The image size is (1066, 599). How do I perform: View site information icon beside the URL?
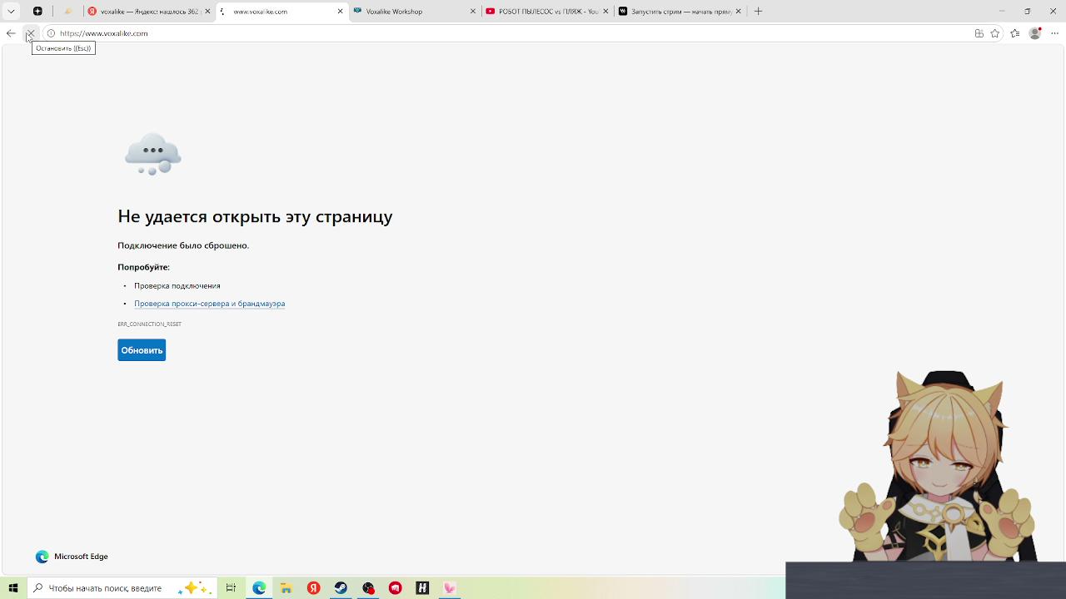tap(51, 33)
